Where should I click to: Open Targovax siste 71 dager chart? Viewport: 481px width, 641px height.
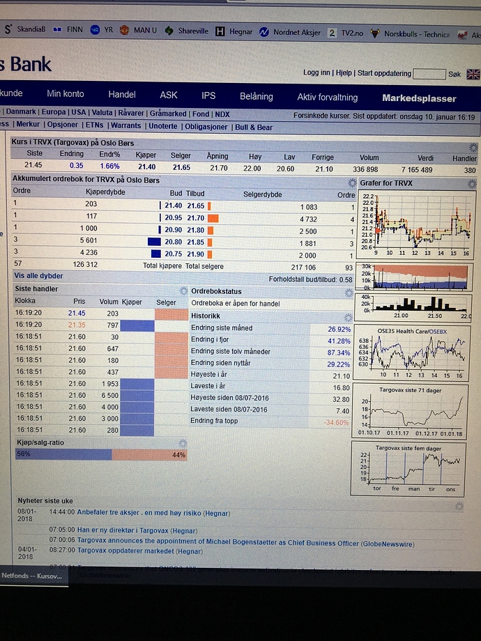[x=410, y=411]
